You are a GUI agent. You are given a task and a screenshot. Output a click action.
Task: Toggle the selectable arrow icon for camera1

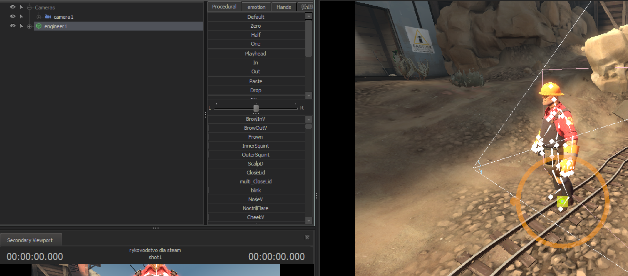pos(21,17)
